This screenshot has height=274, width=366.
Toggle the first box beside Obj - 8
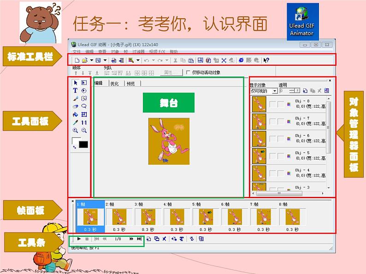pos(272,104)
